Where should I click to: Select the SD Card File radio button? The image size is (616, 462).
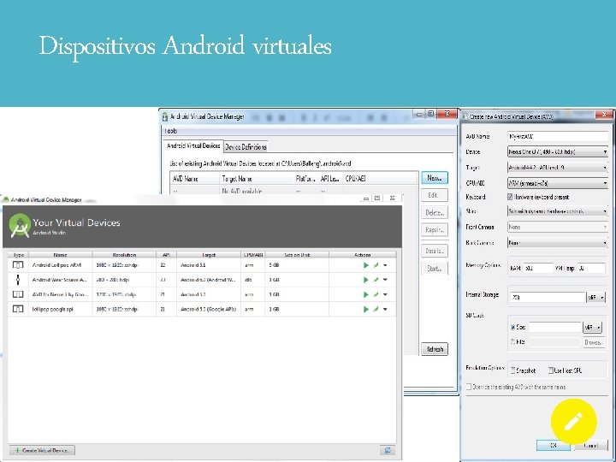[x=512, y=341]
